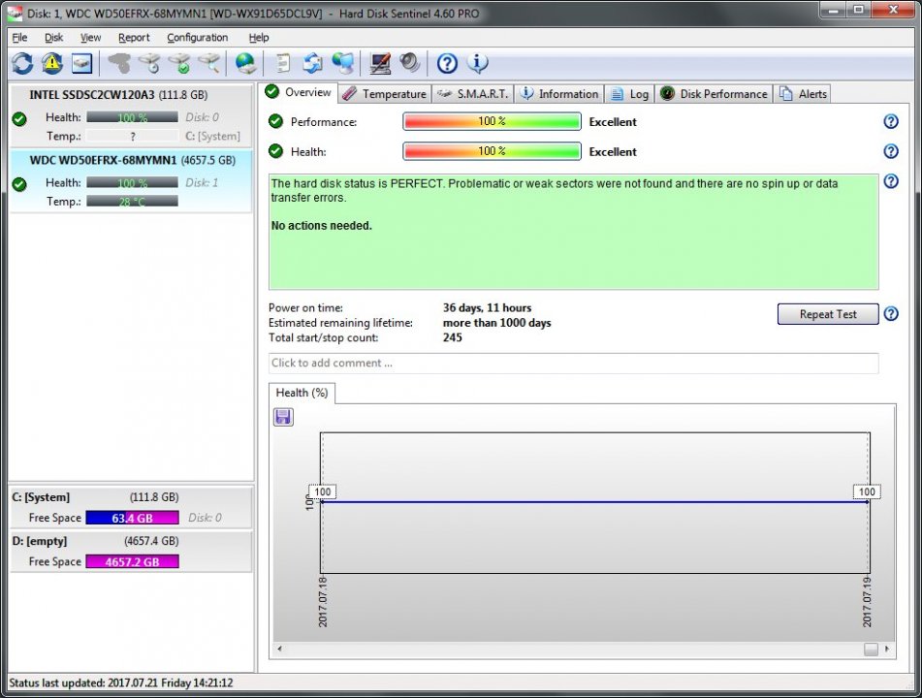Click the disk with clock toolbar icon
Viewport: 922px width, 698px height.
pos(150,63)
